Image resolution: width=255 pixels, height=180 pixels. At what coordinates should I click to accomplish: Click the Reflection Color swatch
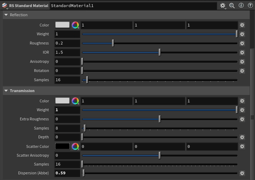click(x=62, y=25)
